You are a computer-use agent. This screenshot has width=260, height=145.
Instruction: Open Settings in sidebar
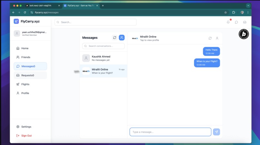[30, 127]
